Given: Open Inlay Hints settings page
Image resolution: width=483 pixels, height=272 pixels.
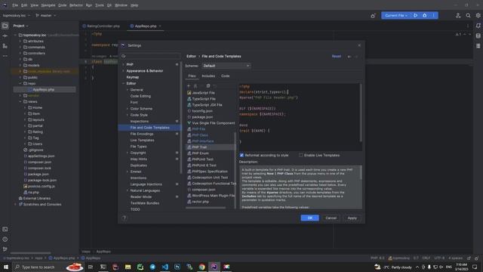Looking at the screenshot, I should [138, 159].
